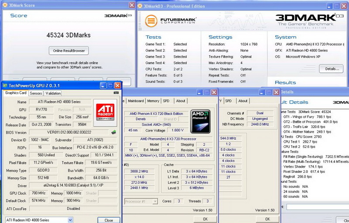Screen dimensions: 349x223
Task: Minimize the TechPowerUp GPU-Z window
Action: point(103,86)
